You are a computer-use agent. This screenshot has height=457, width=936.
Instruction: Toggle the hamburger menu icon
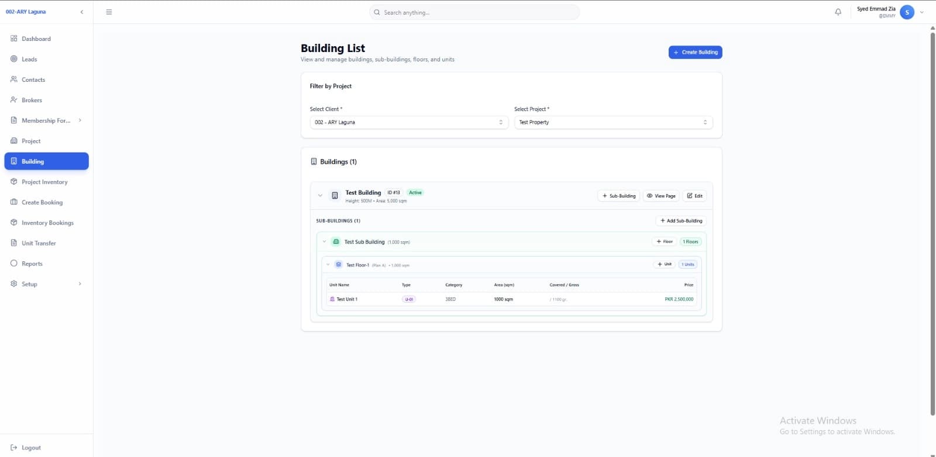coord(109,12)
